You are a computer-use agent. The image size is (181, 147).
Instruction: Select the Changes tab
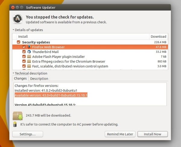point(20,78)
